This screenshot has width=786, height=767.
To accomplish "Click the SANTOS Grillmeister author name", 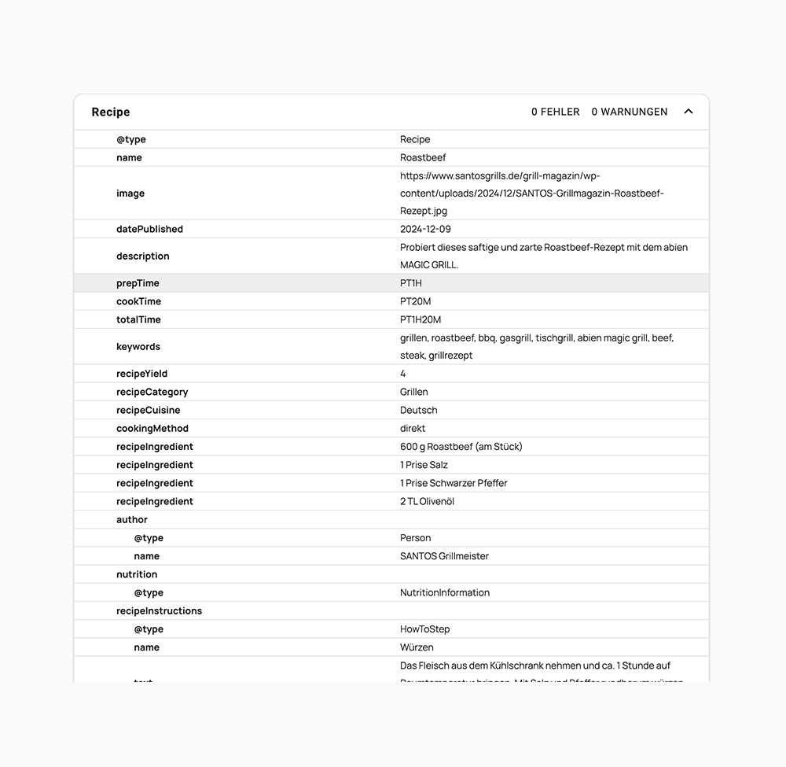I will (x=444, y=556).
